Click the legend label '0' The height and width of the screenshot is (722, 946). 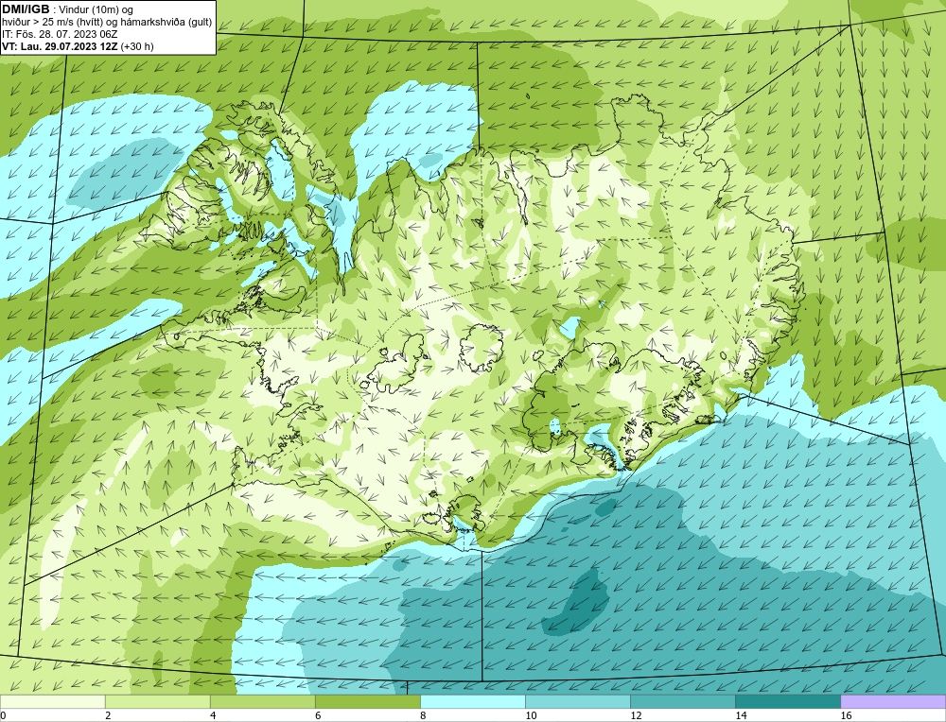pos(3,715)
